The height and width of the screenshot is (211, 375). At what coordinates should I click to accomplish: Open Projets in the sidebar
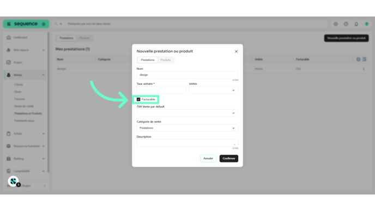17,63
